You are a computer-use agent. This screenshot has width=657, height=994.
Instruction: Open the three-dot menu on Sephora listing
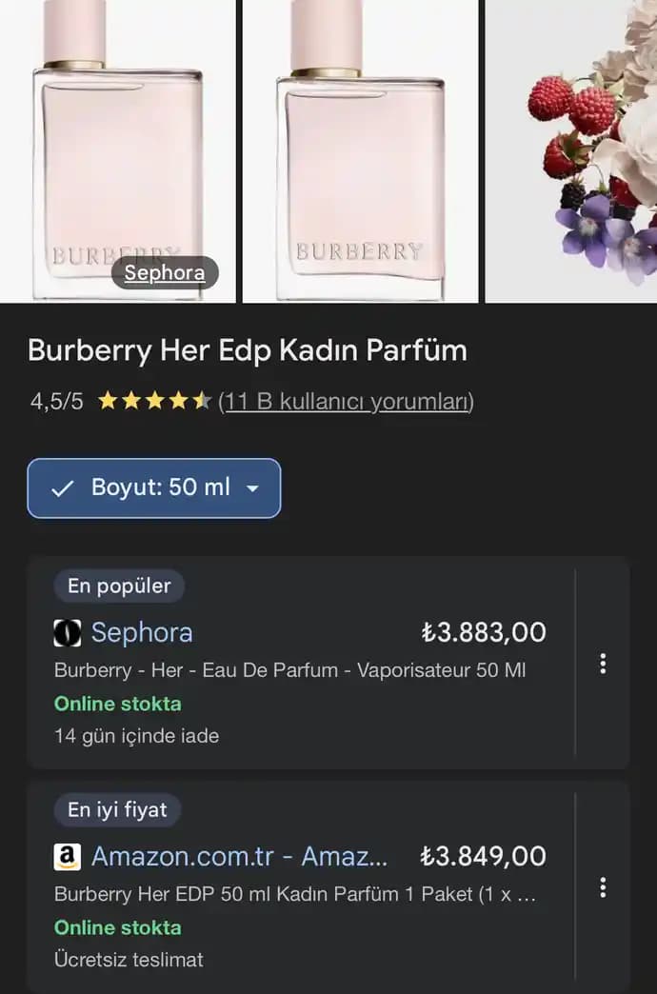[603, 664]
